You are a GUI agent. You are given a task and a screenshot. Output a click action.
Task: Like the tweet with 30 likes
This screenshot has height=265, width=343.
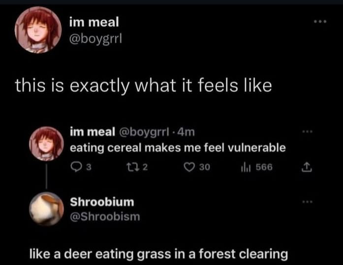pos(187,167)
